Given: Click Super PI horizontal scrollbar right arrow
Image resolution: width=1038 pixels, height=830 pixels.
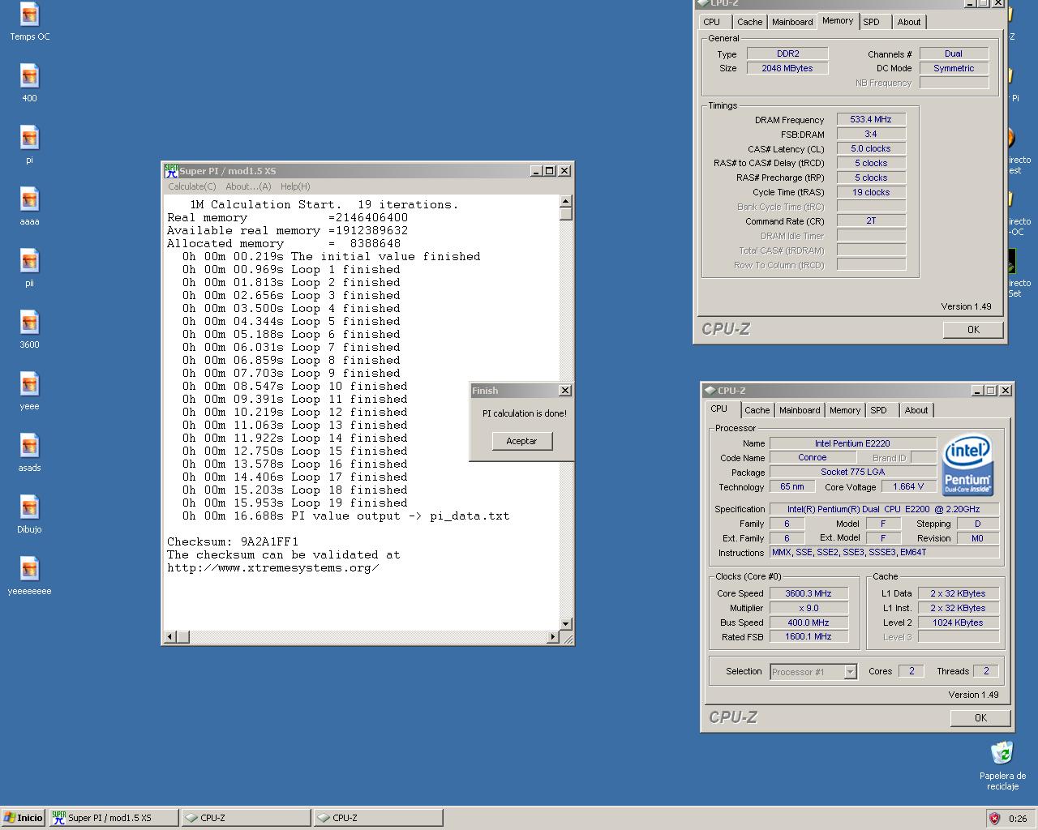Looking at the screenshot, I should pos(553,637).
